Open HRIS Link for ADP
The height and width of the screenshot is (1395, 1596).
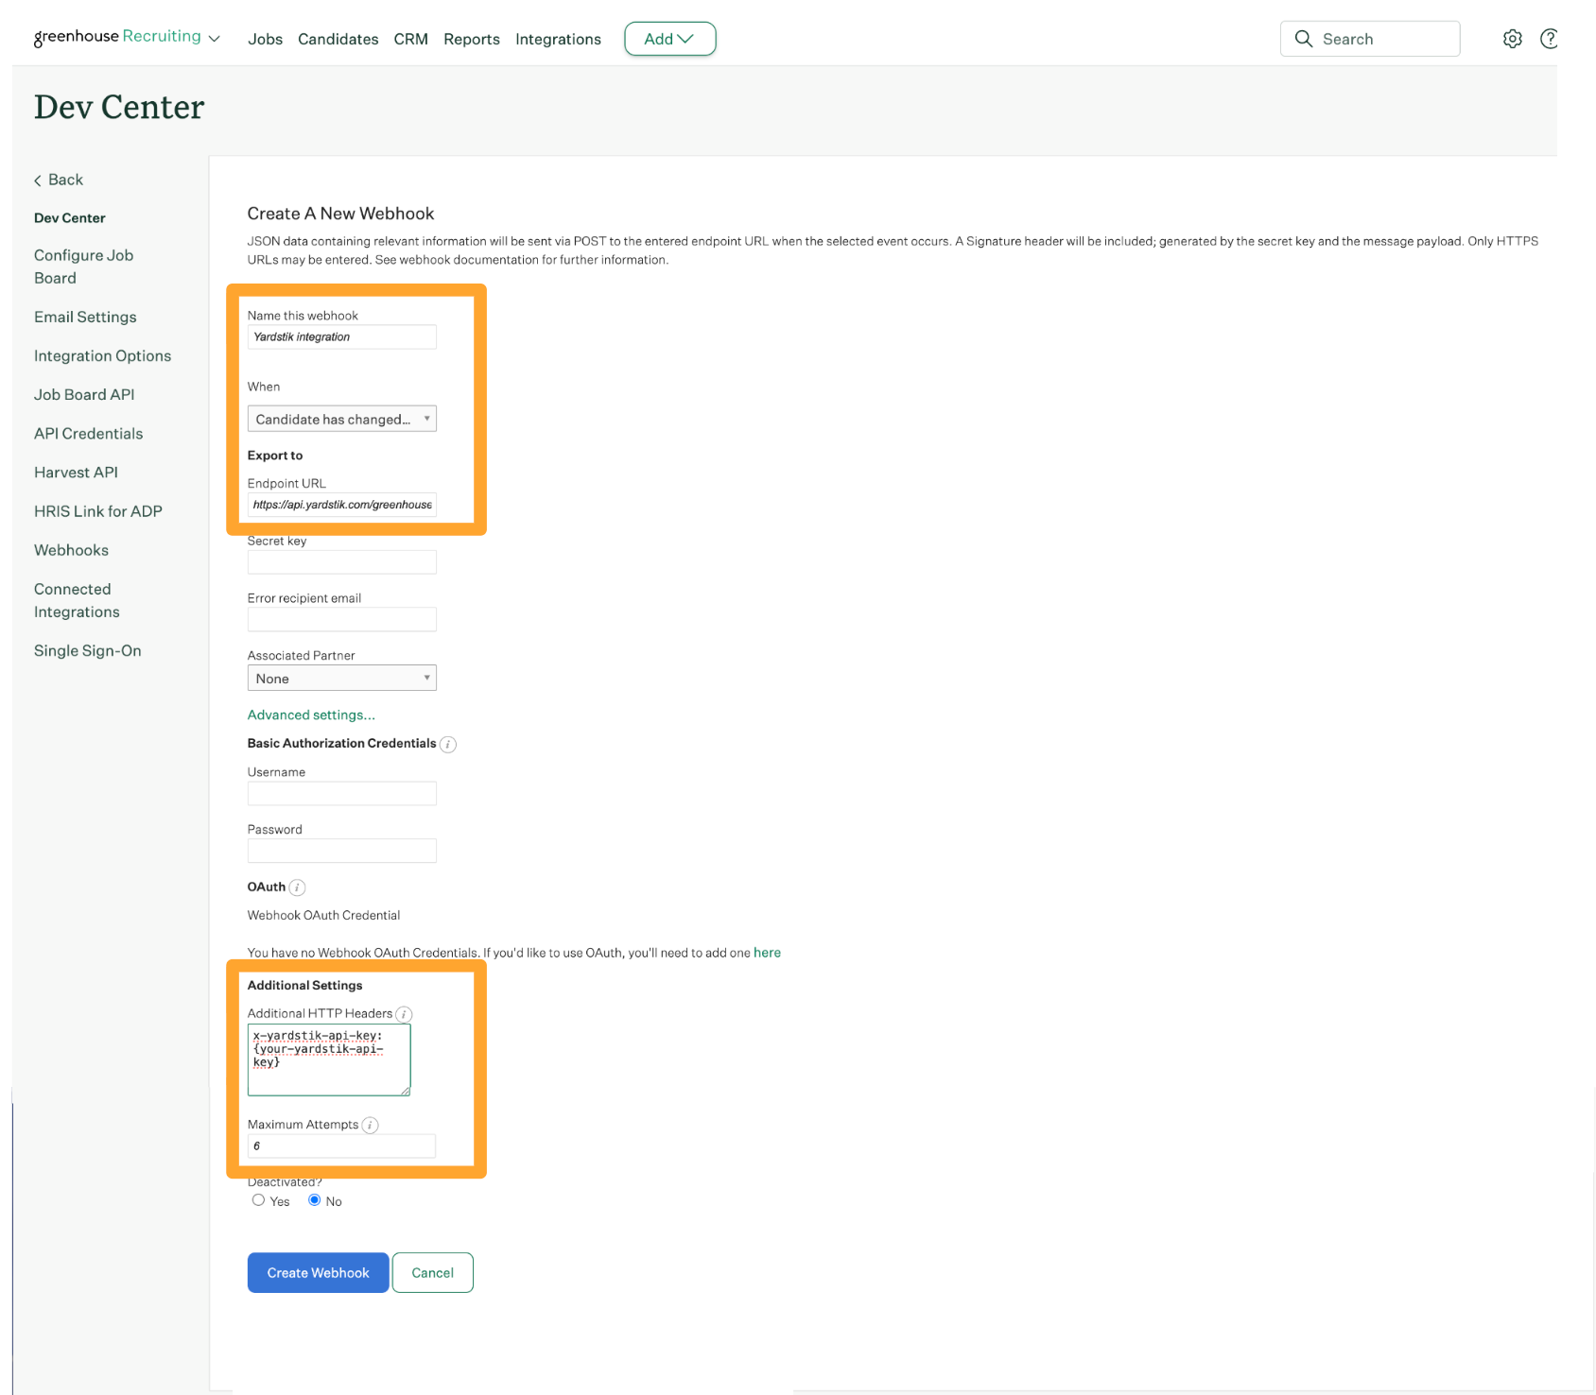tap(98, 511)
